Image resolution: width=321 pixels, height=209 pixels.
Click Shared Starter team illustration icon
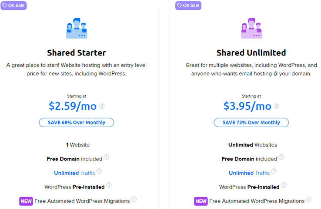tap(77, 29)
